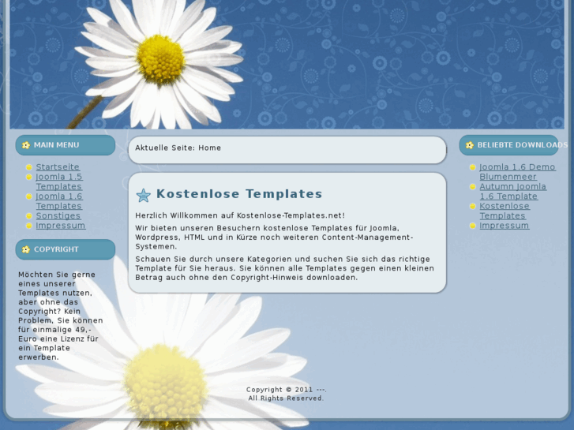The height and width of the screenshot is (430, 574).
Task: Click the Kostenlose Templates article heading
Action: [x=239, y=193]
